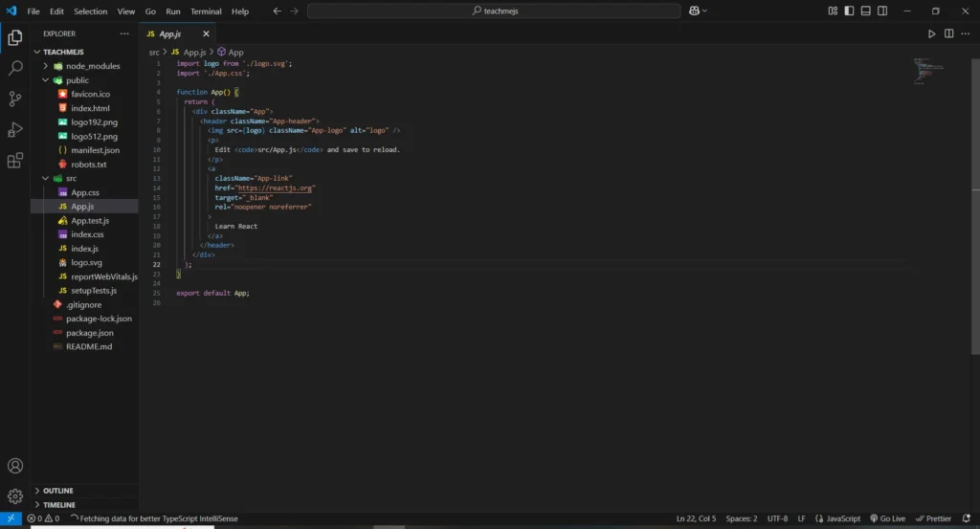Image resolution: width=980 pixels, height=529 pixels.
Task: Run the file with the play icon
Action: [x=931, y=33]
